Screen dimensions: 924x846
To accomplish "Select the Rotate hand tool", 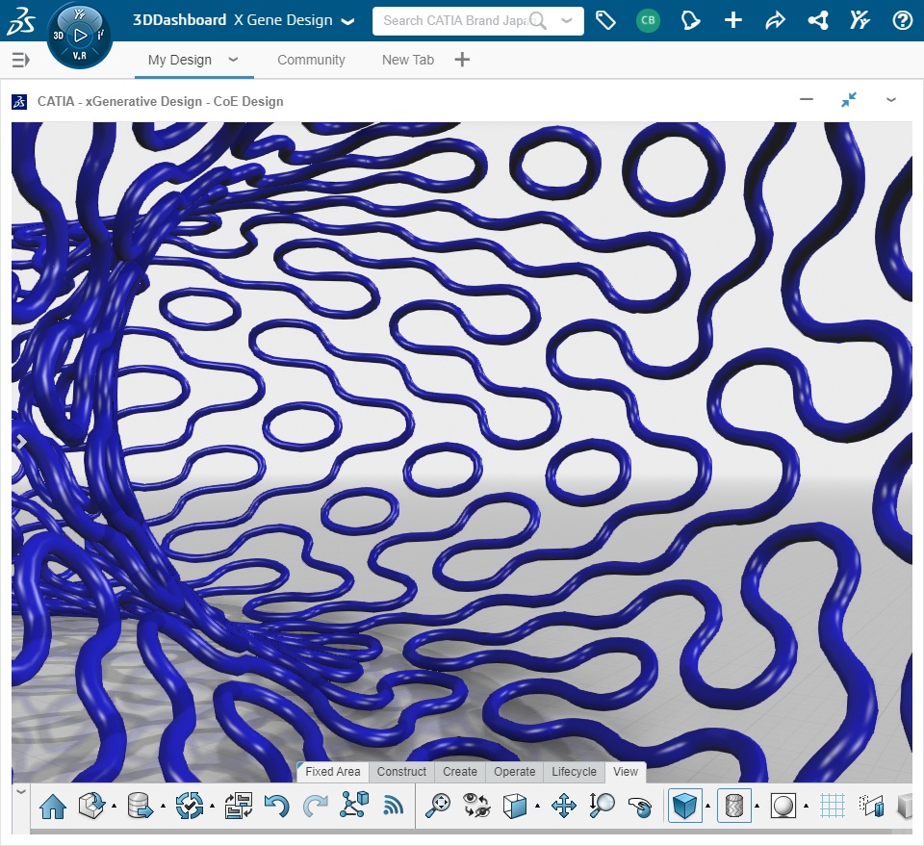I will 640,808.
